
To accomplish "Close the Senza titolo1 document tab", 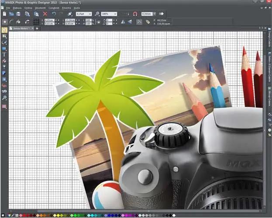I will coord(33,28).
